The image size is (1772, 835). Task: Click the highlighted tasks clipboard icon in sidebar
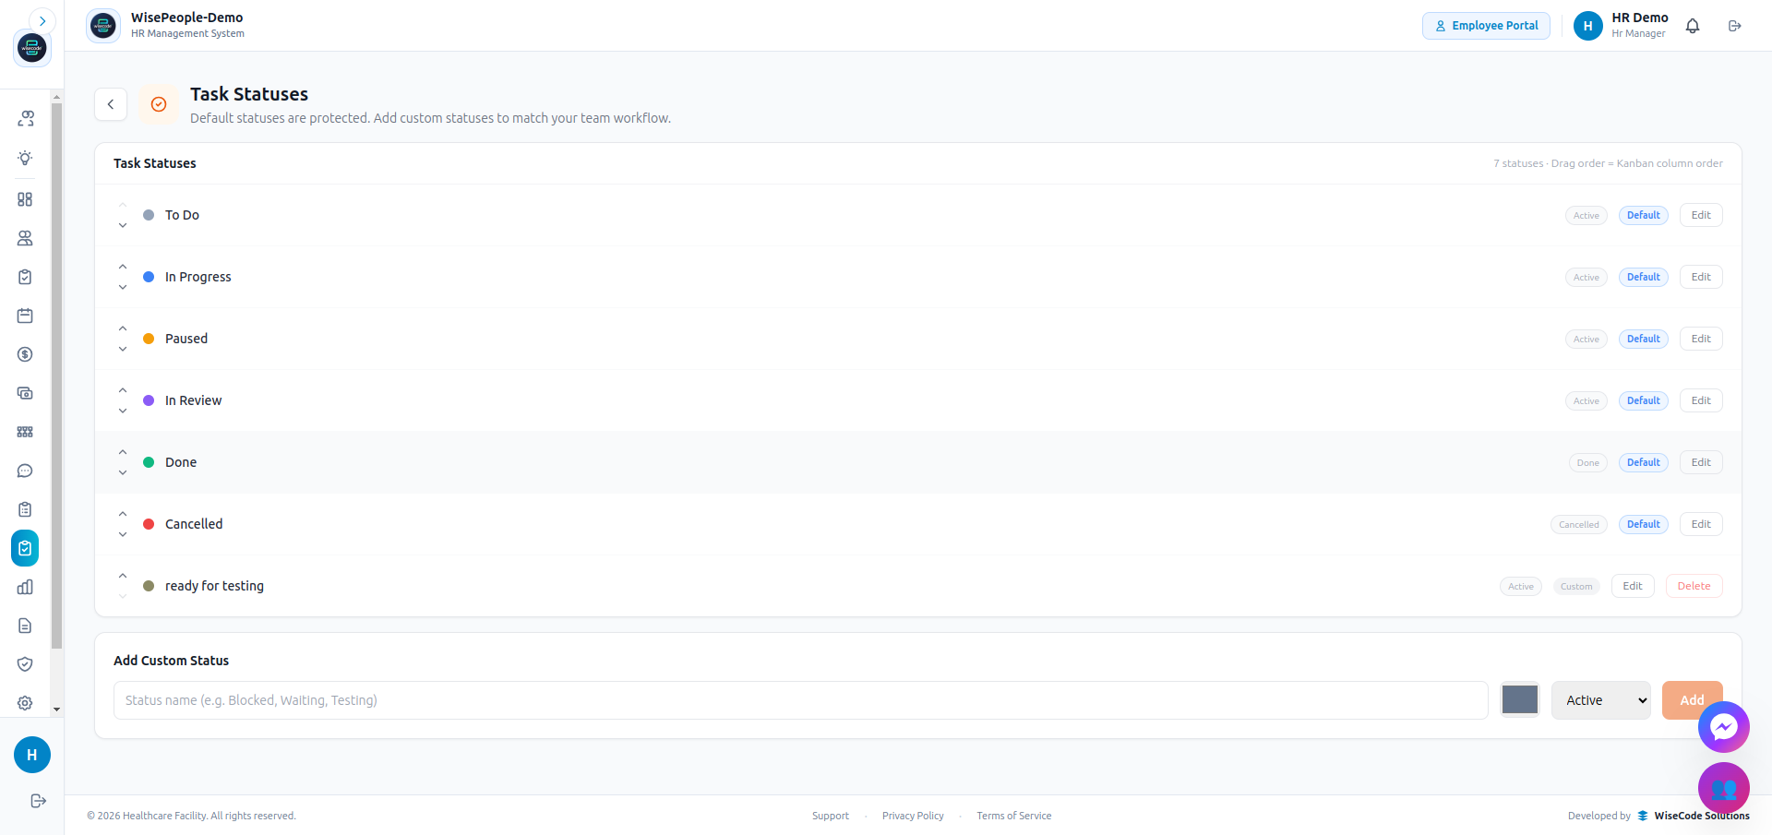tap(25, 548)
